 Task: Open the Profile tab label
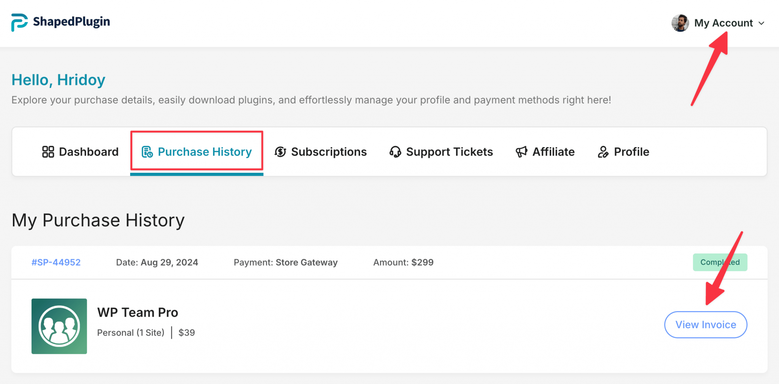631,152
